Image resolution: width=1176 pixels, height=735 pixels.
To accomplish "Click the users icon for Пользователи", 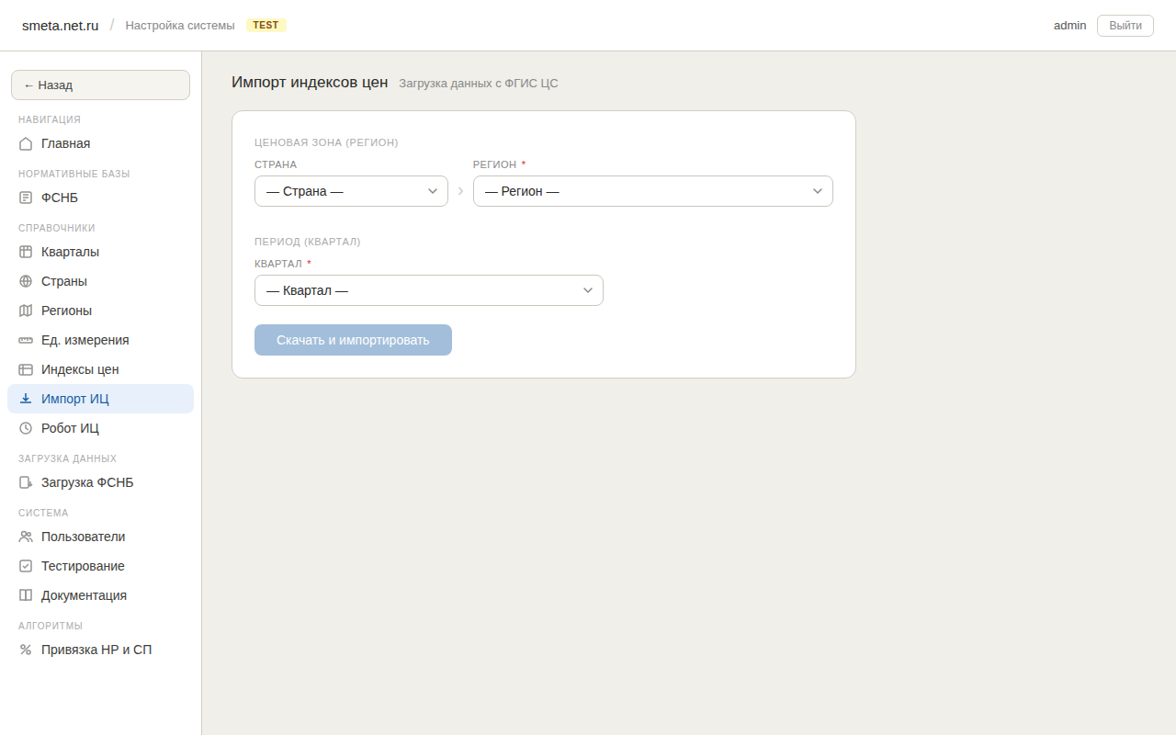I will [26, 537].
